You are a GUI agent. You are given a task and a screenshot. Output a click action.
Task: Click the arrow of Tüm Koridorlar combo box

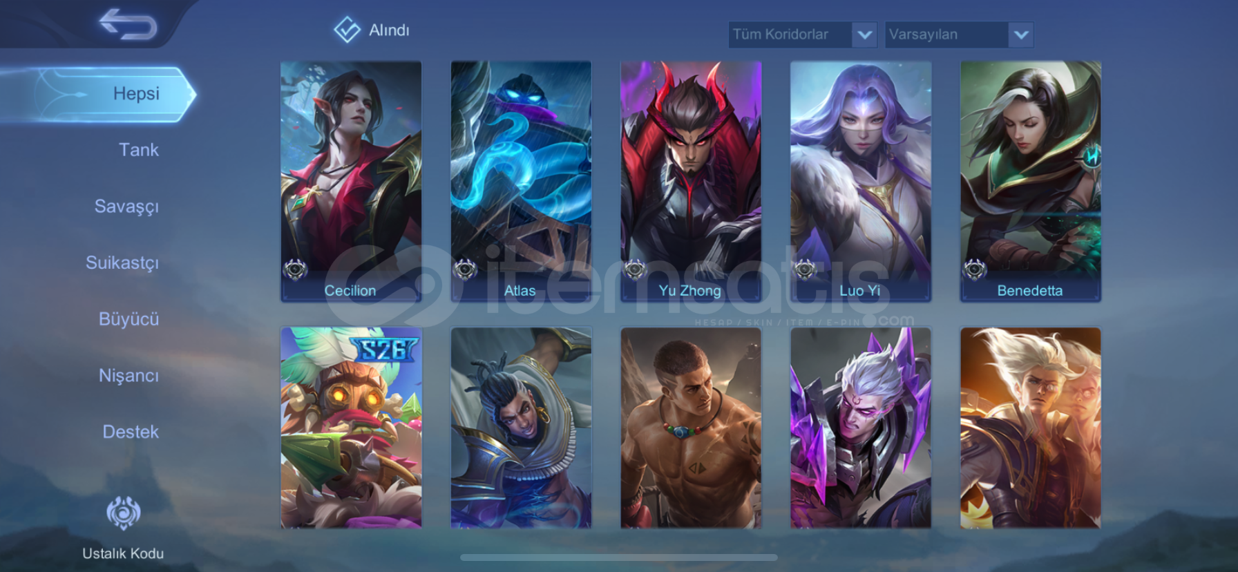tap(864, 35)
